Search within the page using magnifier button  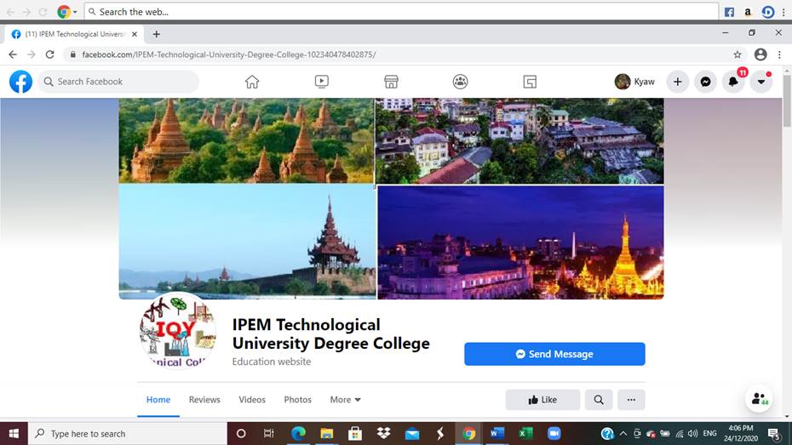point(599,400)
